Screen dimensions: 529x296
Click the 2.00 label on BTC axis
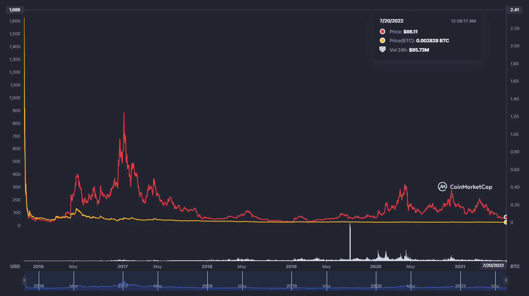coord(515,46)
